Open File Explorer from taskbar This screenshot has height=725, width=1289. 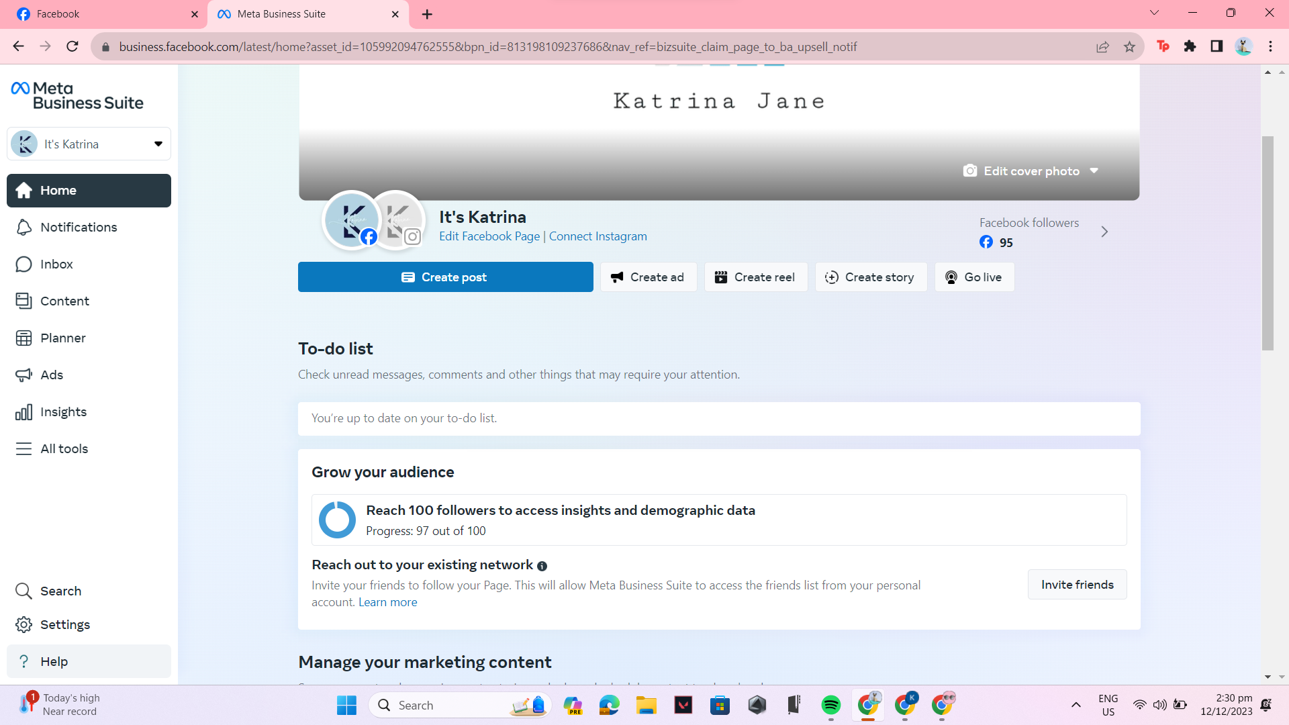point(647,706)
